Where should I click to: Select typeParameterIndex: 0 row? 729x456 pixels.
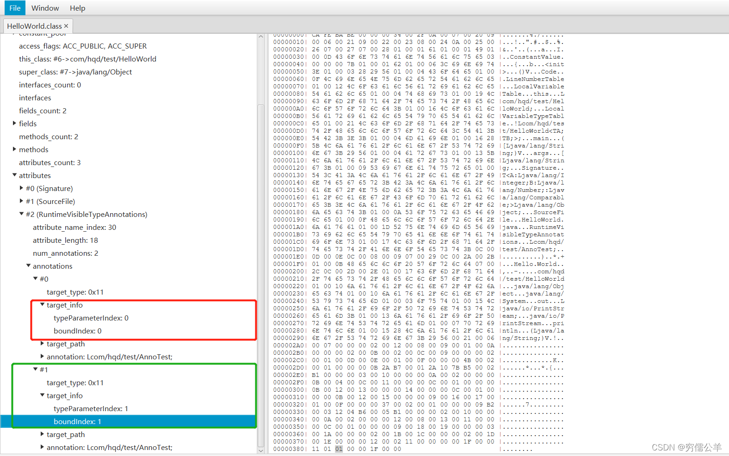(91, 318)
